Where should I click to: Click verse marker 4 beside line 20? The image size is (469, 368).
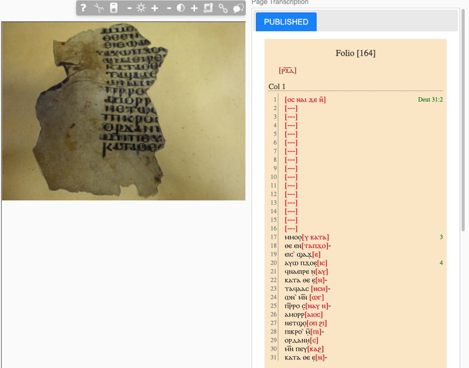click(441, 263)
